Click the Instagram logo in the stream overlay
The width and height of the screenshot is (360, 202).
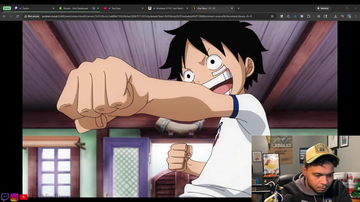(x=14, y=197)
